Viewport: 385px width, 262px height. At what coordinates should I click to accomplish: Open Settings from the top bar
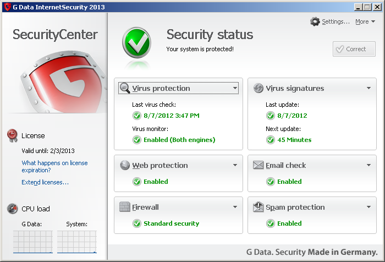tap(330, 21)
